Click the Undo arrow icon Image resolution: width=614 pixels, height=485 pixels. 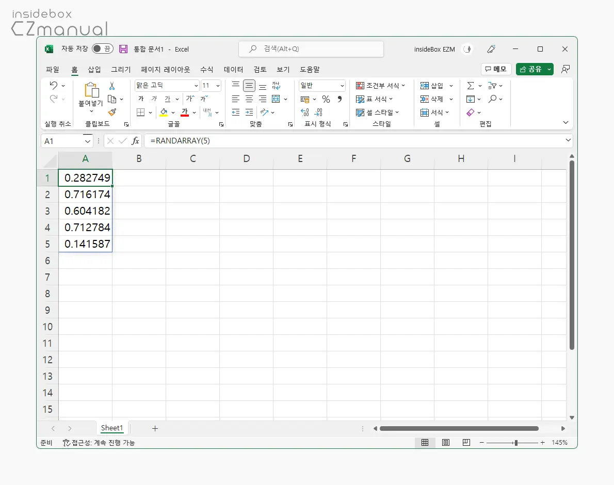coord(53,85)
